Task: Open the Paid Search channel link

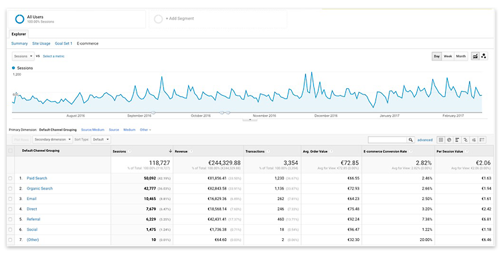Action: pyautogui.click(x=37, y=179)
